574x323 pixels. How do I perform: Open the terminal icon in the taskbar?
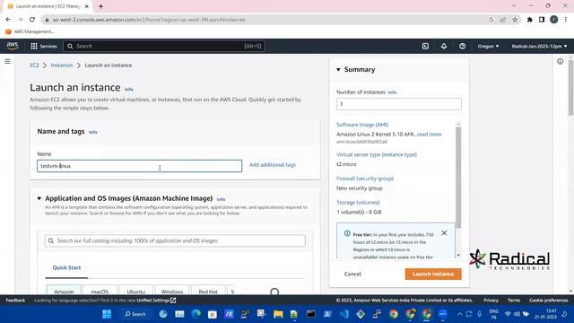click(311, 314)
